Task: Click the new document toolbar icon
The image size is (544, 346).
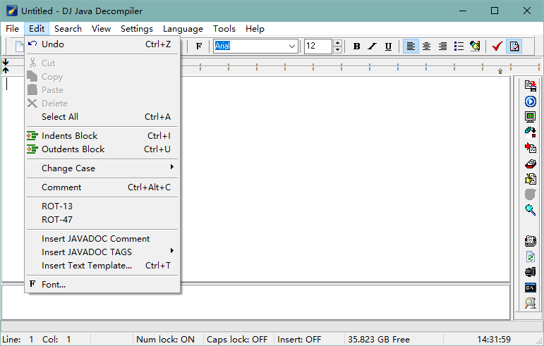Action: tap(19, 46)
